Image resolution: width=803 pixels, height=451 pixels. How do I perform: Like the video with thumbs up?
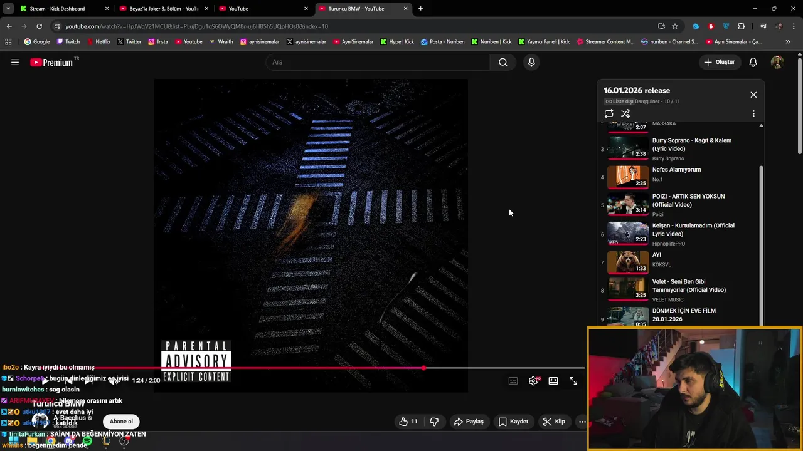click(408, 422)
